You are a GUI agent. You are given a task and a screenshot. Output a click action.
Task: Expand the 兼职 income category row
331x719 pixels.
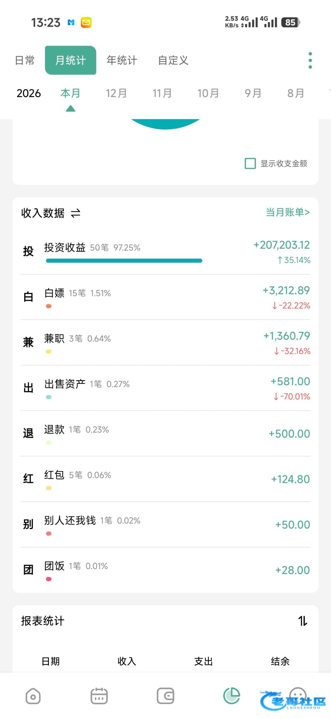pyautogui.click(x=165, y=342)
